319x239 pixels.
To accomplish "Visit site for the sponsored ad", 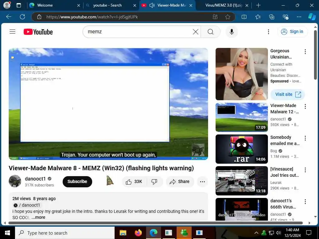I will (288, 94).
